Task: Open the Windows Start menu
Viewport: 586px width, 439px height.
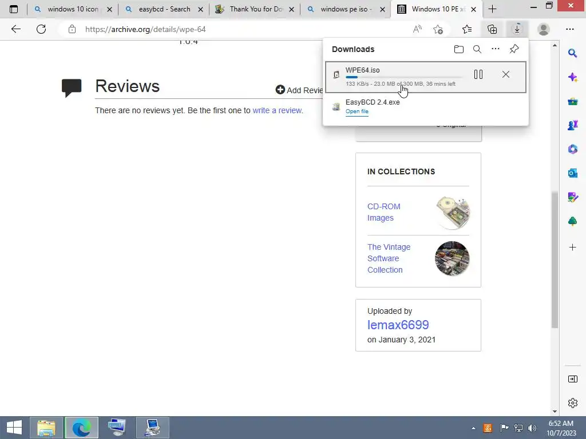Action: click(14, 428)
